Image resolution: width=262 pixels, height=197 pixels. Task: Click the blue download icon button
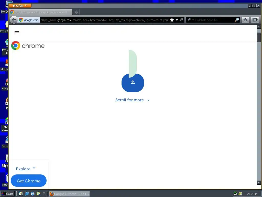pyautogui.click(x=133, y=83)
